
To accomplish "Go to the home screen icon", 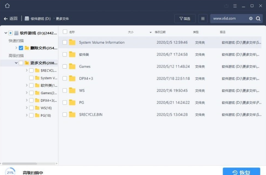I will (x=7, y=6).
